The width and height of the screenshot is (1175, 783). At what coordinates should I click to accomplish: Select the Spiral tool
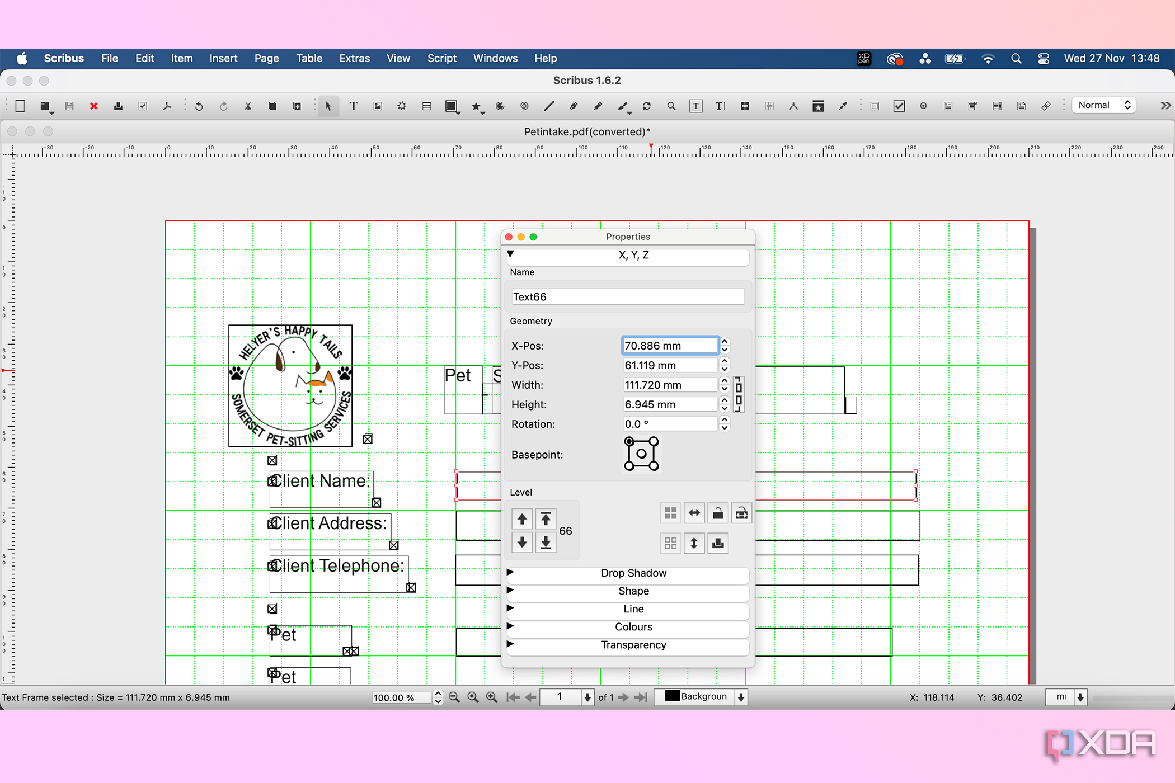coord(524,106)
